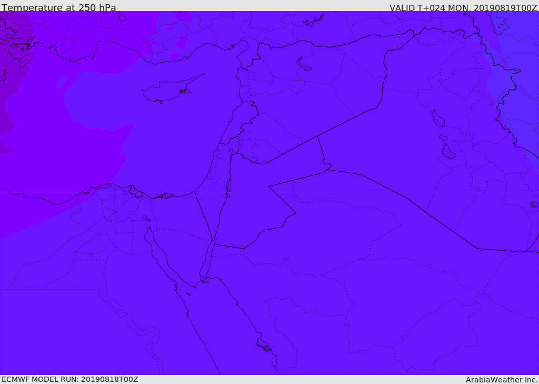
Task: Click the "ArabiaWeather Inc" credit text
Action: tap(501, 380)
